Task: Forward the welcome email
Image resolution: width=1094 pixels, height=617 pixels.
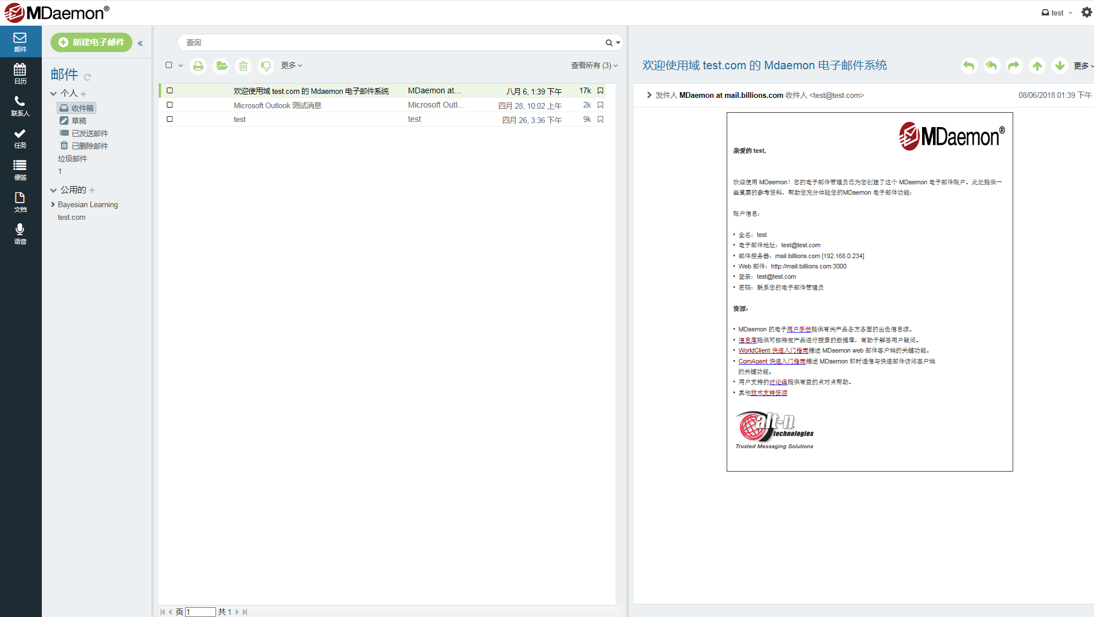Action: tap(1014, 66)
